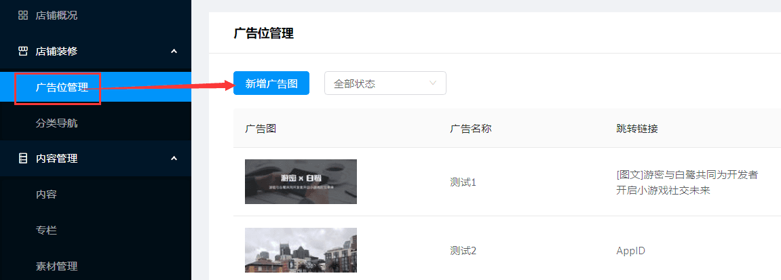781x280 pixels.
Task: Click the 店铺装修 shop icon
Action: 22,51
